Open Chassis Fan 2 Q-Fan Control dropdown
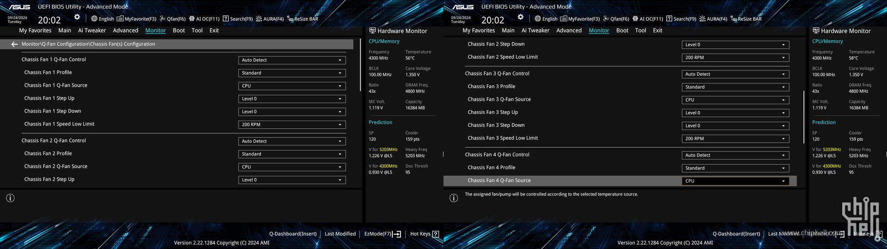This screenshot has width=887, height=249. click(x=292, y=141)
